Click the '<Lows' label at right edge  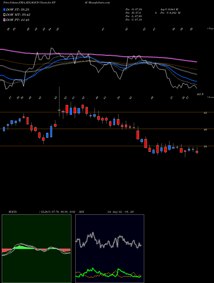point(211,97)
